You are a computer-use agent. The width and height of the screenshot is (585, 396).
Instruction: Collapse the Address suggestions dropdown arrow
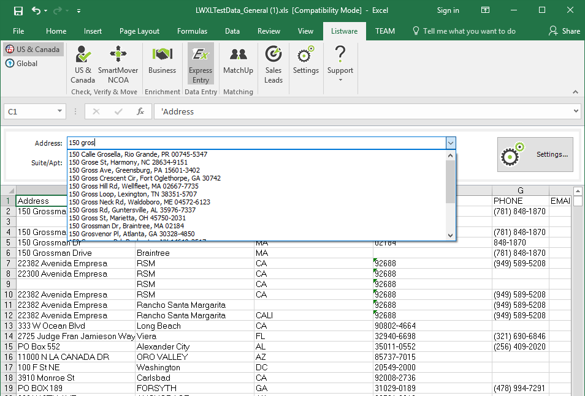[x=451, y=143]
